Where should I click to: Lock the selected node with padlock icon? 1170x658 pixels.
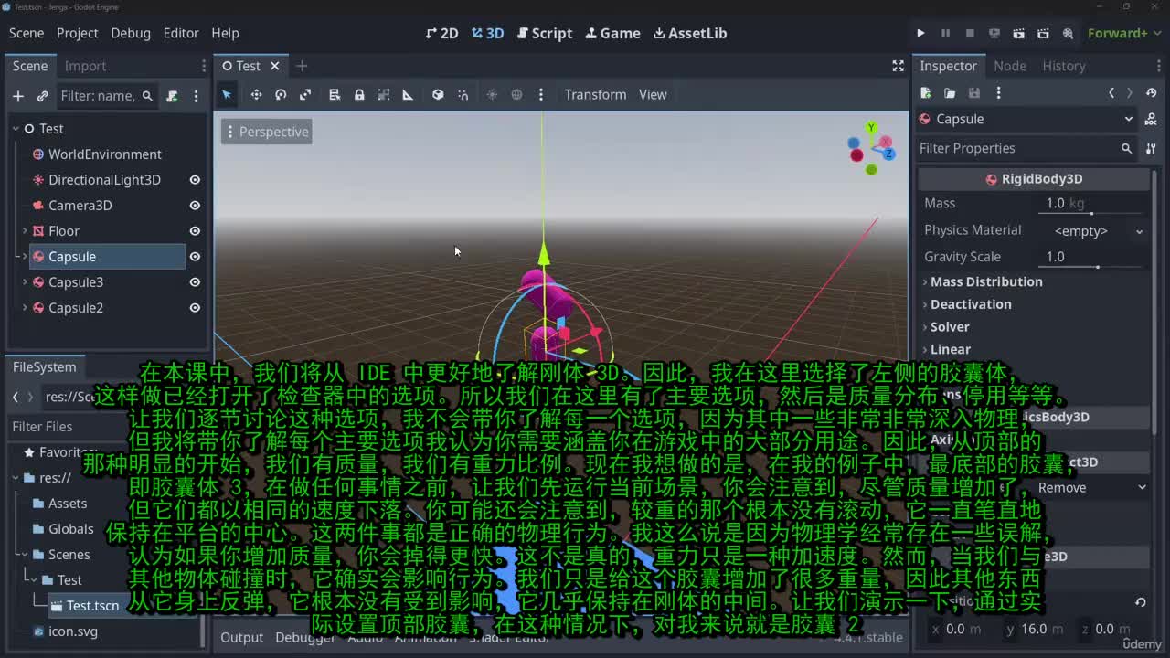tap(359, 94)
